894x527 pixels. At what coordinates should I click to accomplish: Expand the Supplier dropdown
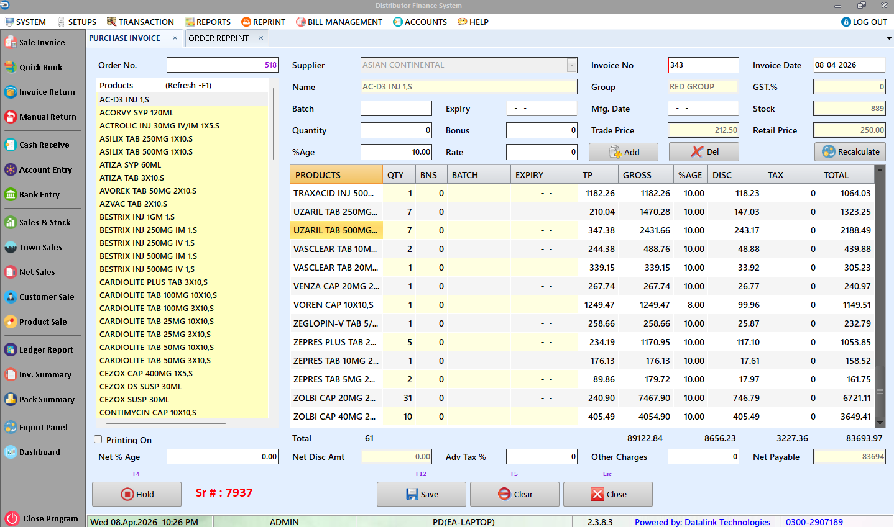coord(571,65)
